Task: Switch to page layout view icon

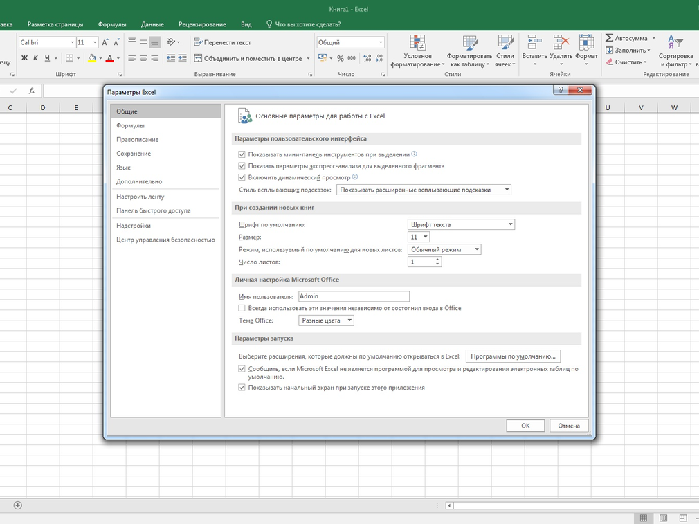Action: click(x=663, y=518)
